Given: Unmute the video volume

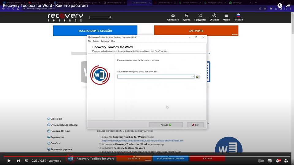Looking at the screenshot, I should [x=27, y=161].
